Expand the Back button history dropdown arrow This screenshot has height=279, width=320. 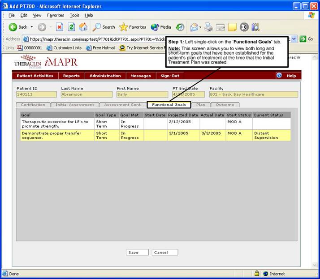point(32,27)
